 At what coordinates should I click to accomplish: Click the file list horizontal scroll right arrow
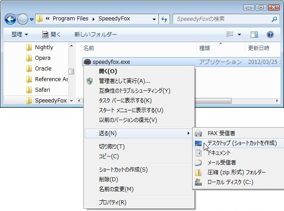coord(277,101)
